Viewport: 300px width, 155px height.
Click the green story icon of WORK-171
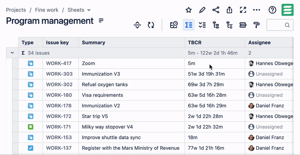pyautogui.click(x=31, y=127)
